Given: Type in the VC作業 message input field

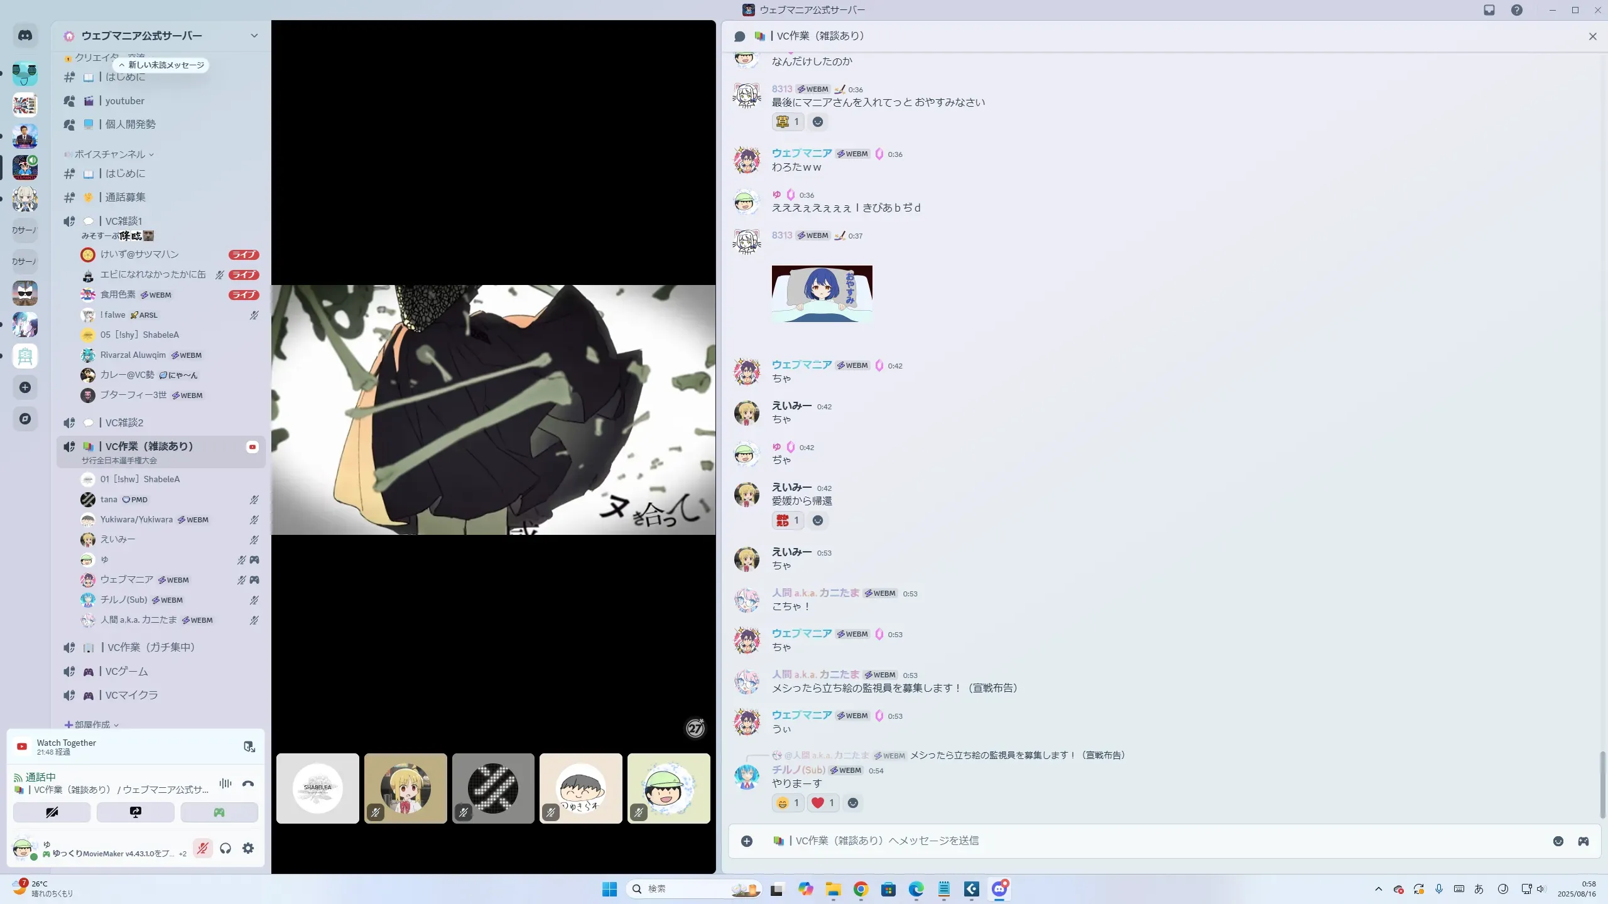Looking at the screenshot, I should 1131,841.
